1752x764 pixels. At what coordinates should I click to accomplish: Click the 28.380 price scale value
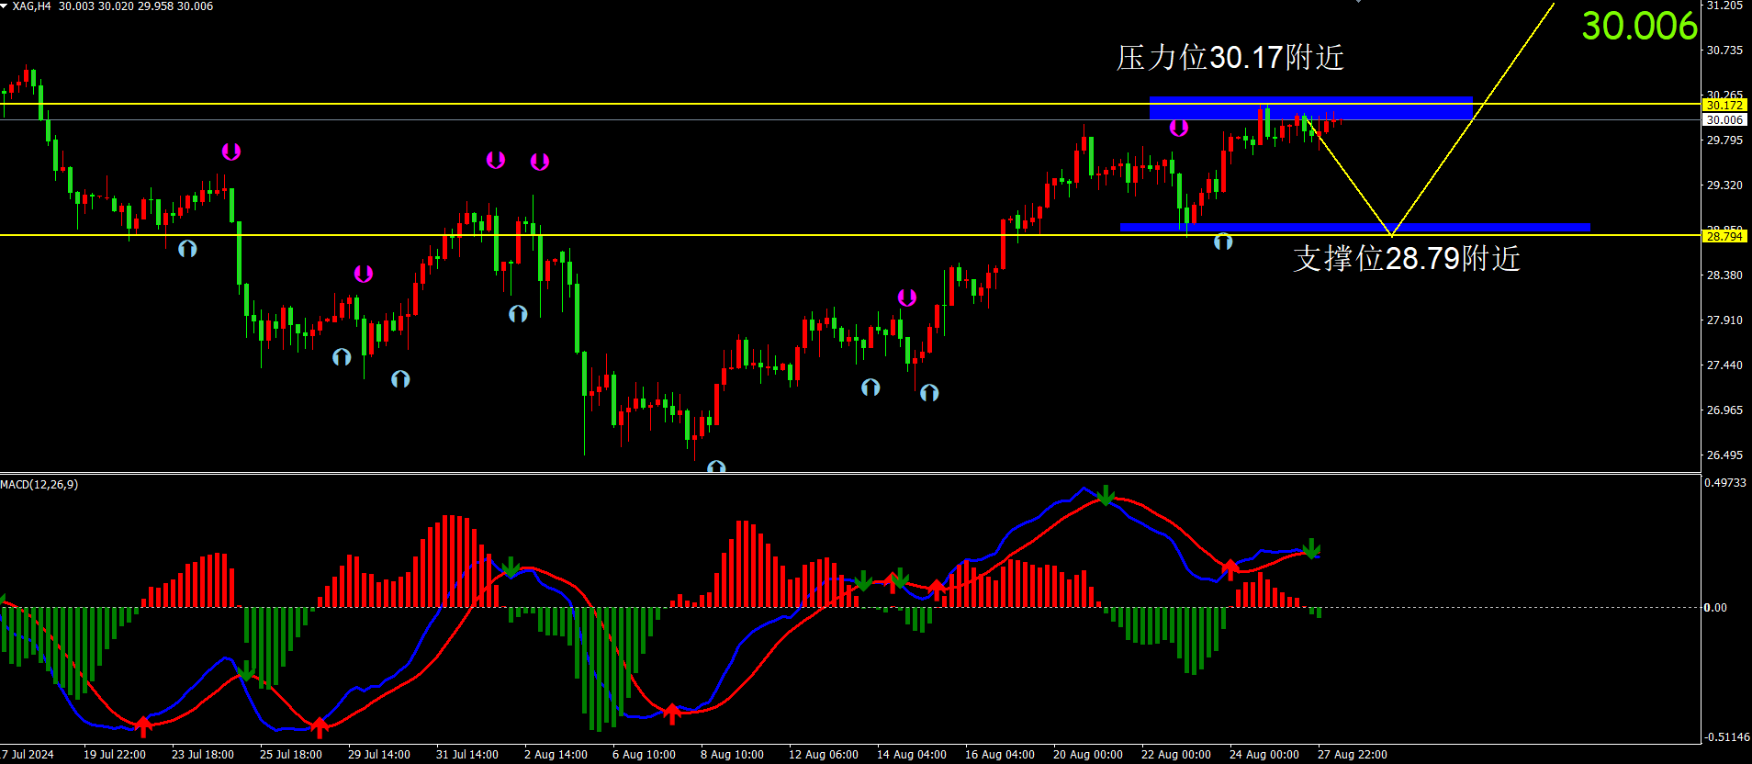pyautogui.click(x=1724, y=275)
